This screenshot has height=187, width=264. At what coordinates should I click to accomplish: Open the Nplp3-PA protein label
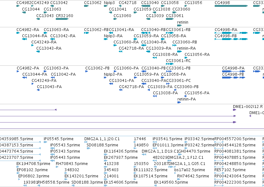click(x=113, y=74)
